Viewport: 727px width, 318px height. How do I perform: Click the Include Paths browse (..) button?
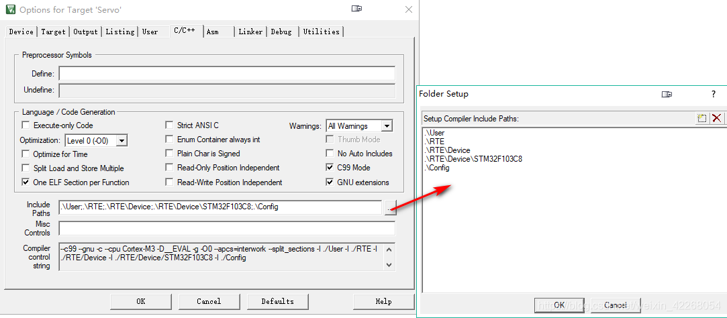point(390,207)
